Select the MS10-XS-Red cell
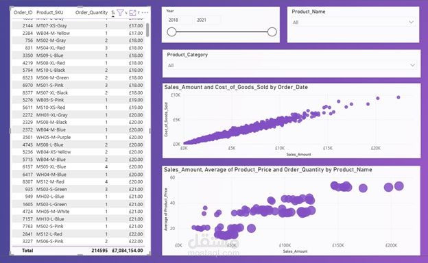This screenshot has height=263, width=428. pos(51,108)
